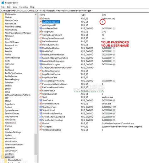This screenshot has width=149, height=163.
Task: Select the LastUsedUsername value name
Action: [x=51, y=71]
